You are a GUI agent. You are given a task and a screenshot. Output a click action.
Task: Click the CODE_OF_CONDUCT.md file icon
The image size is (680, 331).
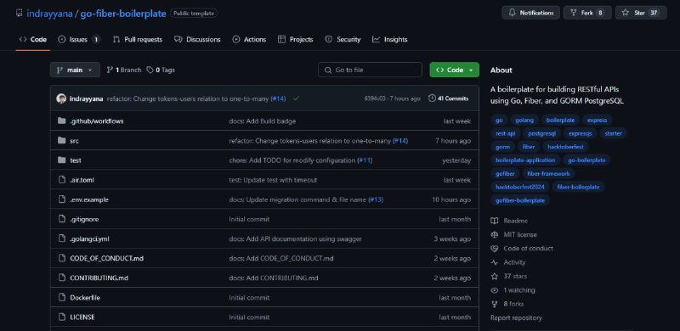tap(61, 258)
